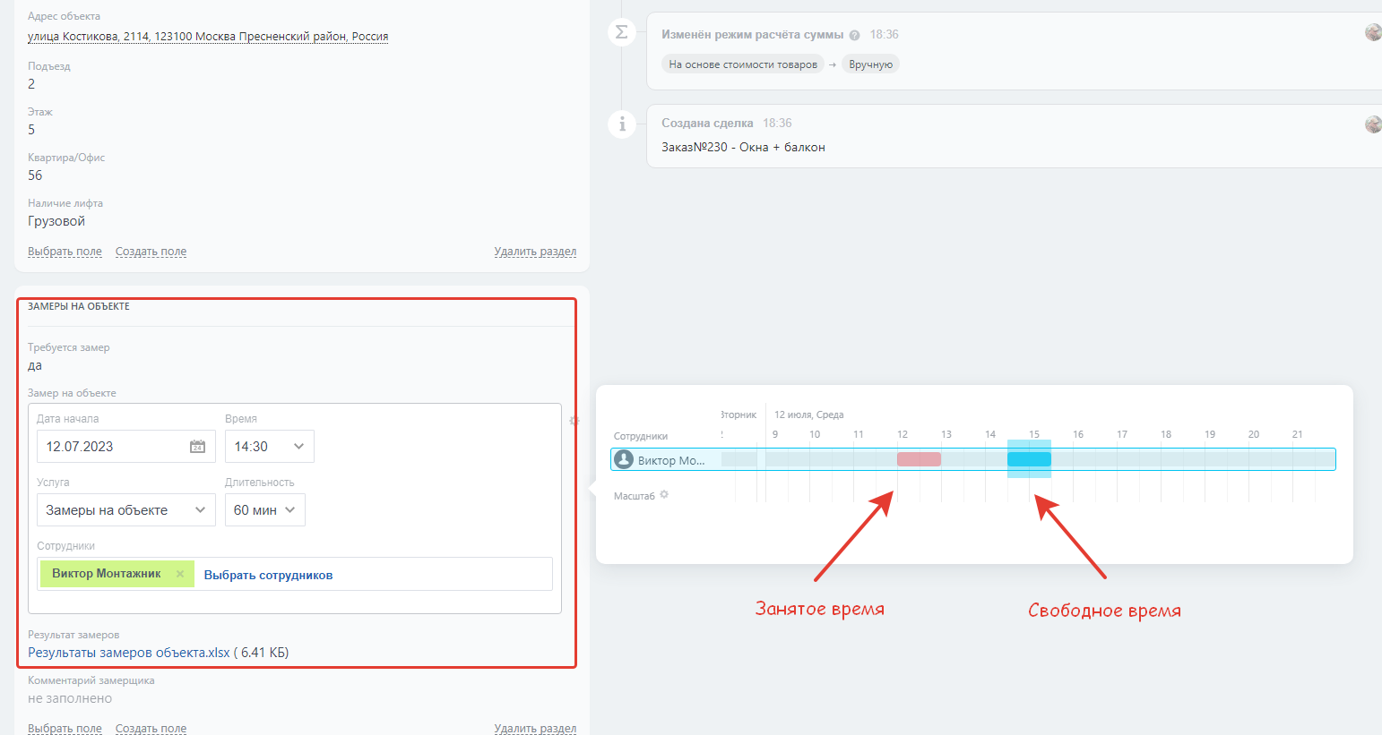Click Удалить раздел in the address section

point(535,252)
